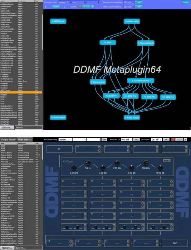Click the X button in slot 3:3
191x250 pixels.
(143, 214)
